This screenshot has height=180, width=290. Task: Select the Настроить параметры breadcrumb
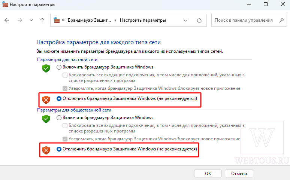tap(143, 20)
